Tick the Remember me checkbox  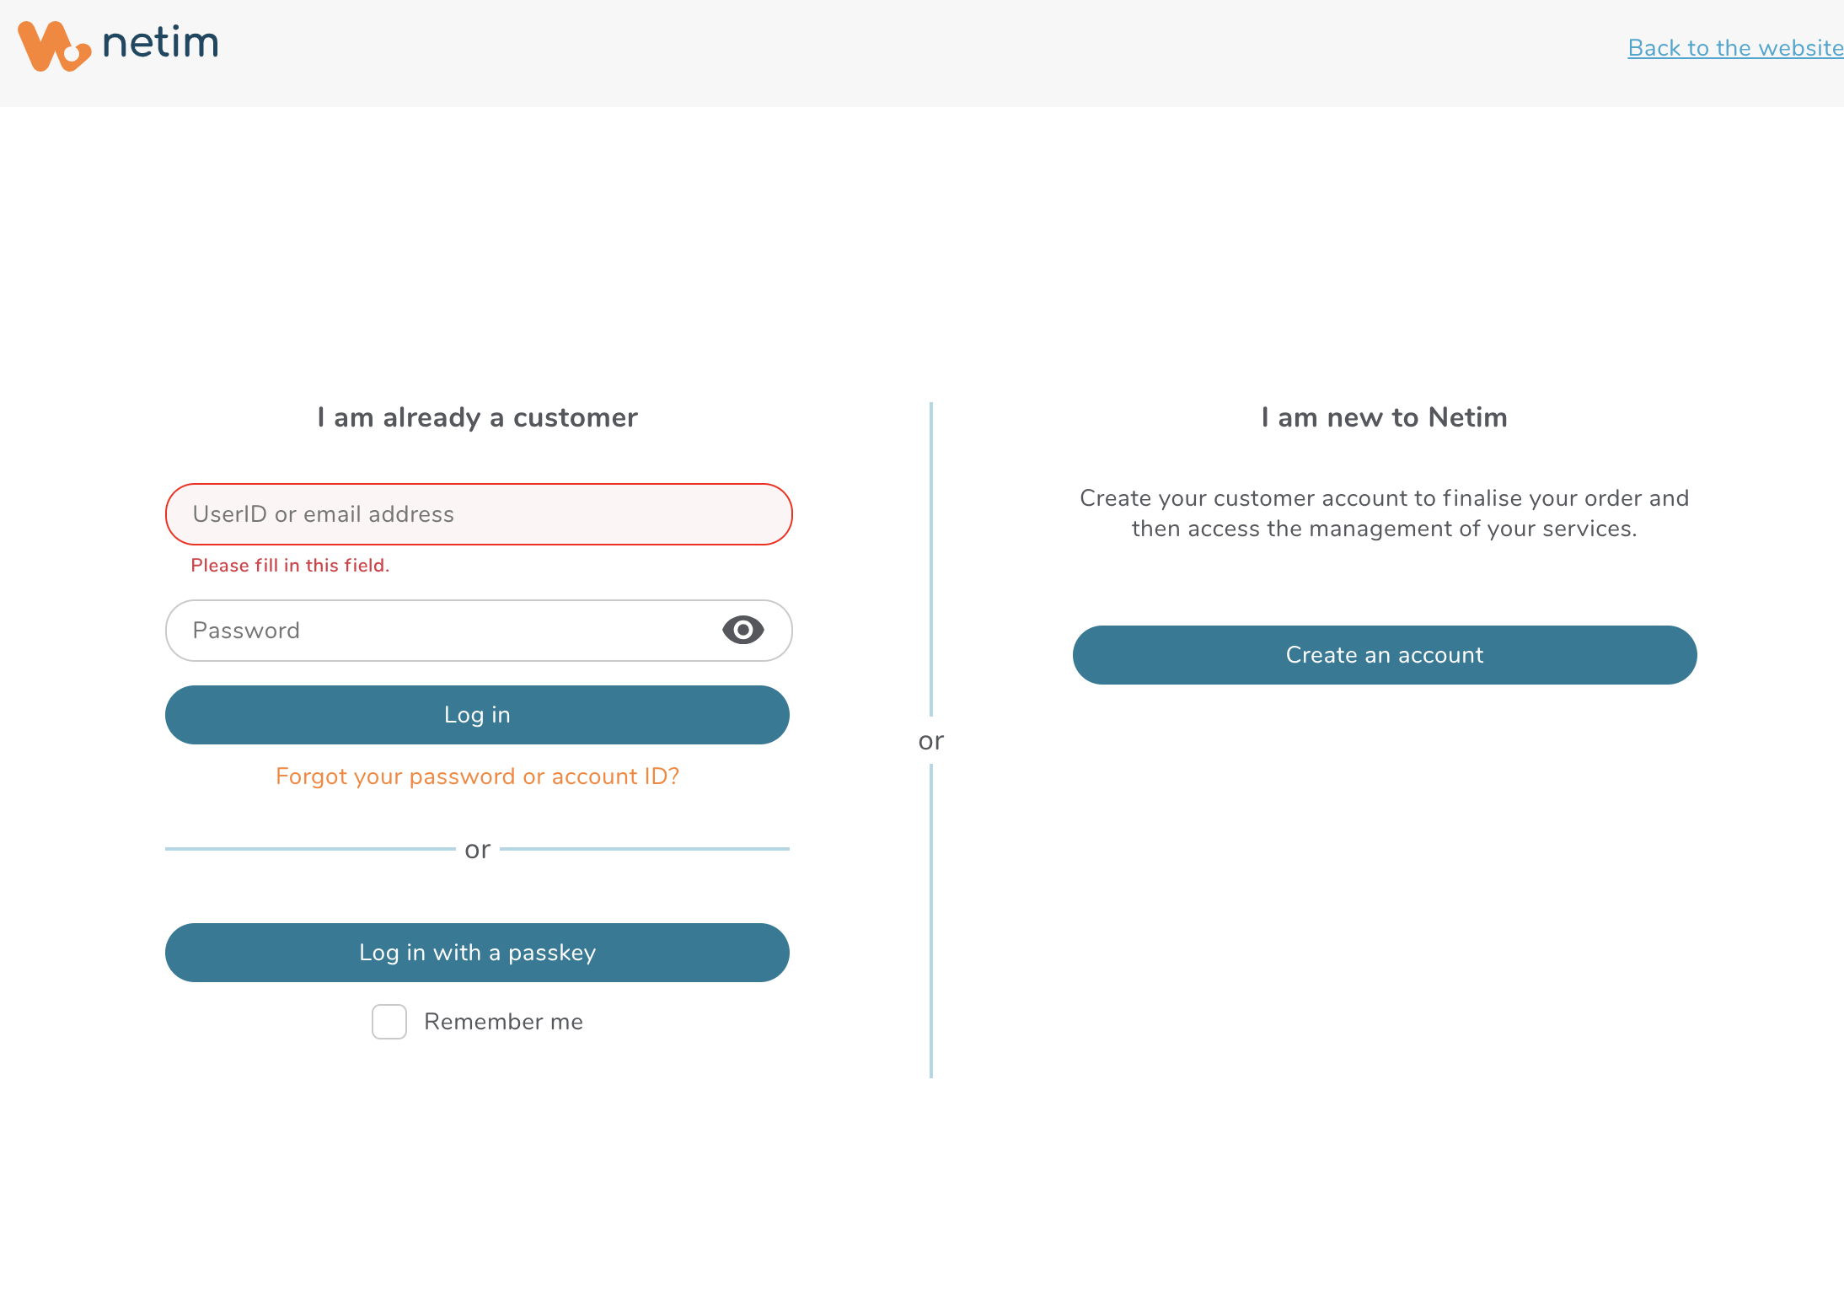(x=389, y=1021)
